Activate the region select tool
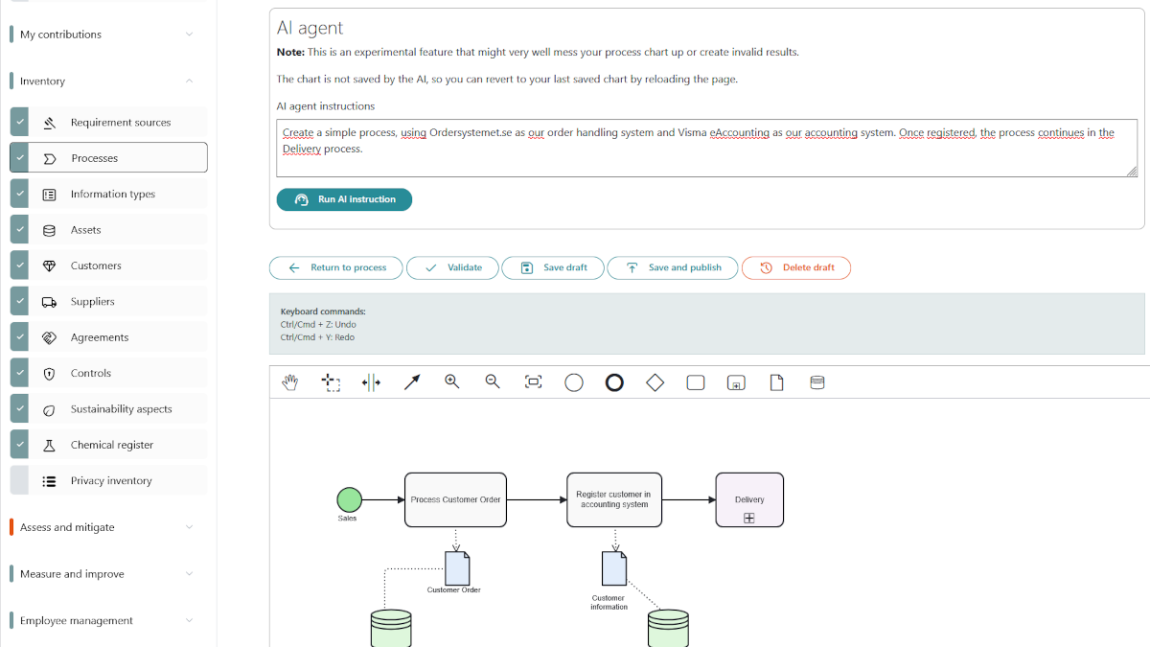This screenshot has width=1150, height=647. pos(330,381)
